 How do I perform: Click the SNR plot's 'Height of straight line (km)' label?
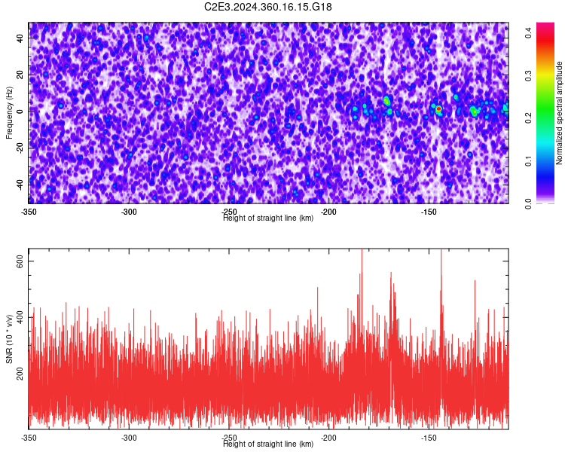coord(268,444)
